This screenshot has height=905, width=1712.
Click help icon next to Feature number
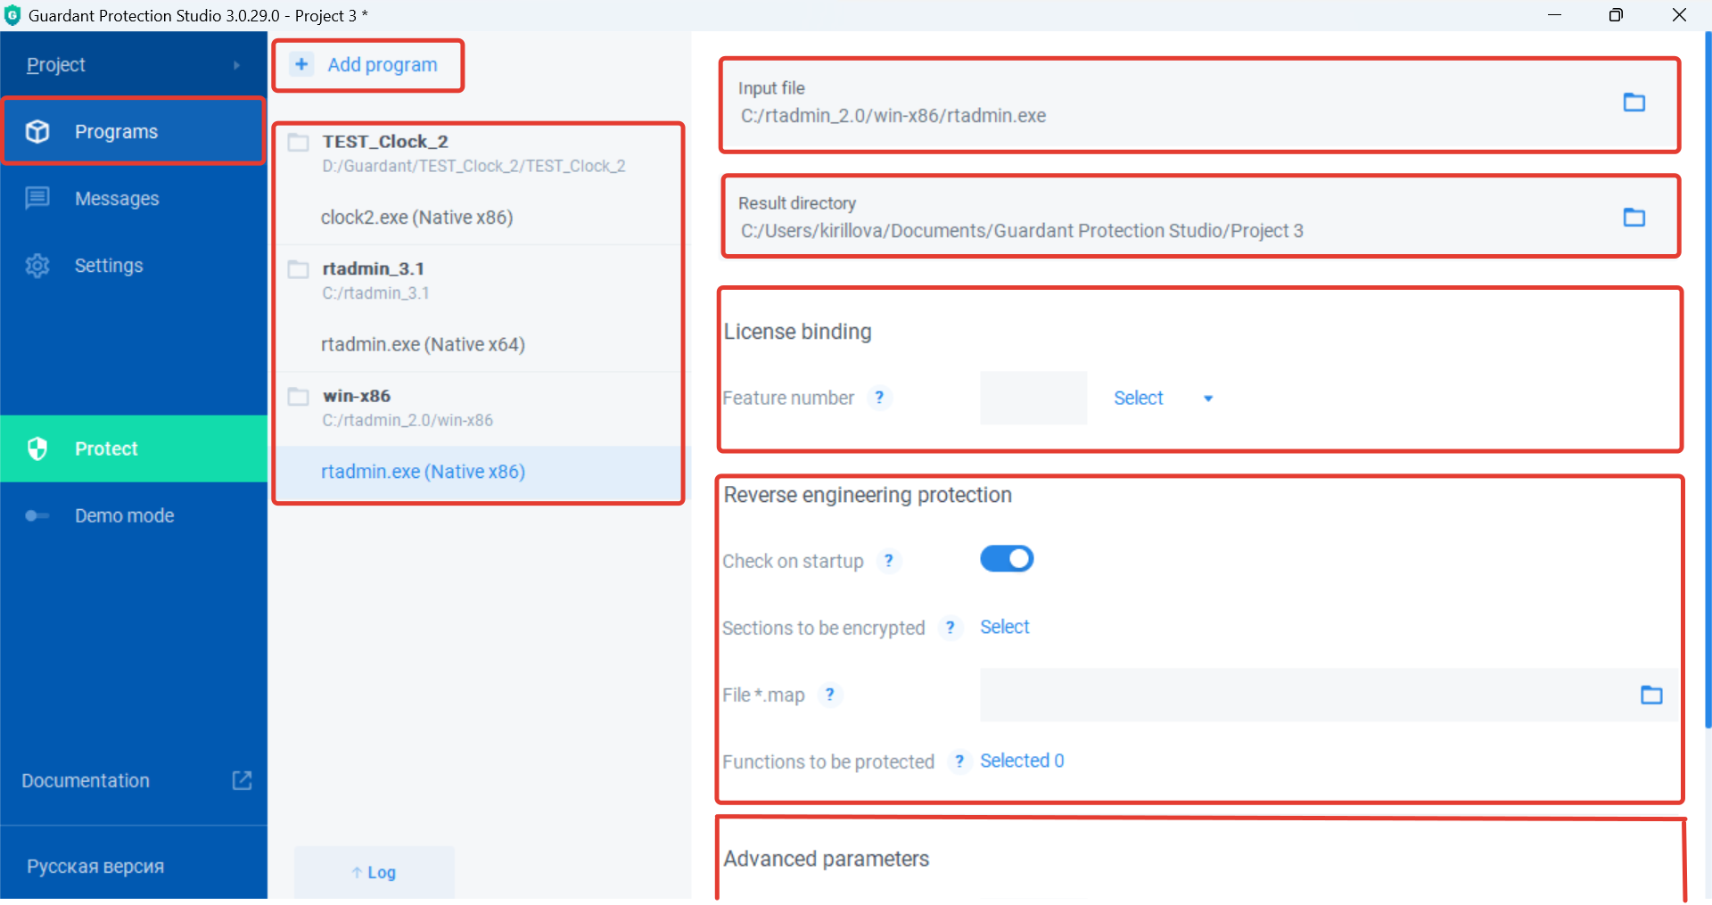[879, 398]
